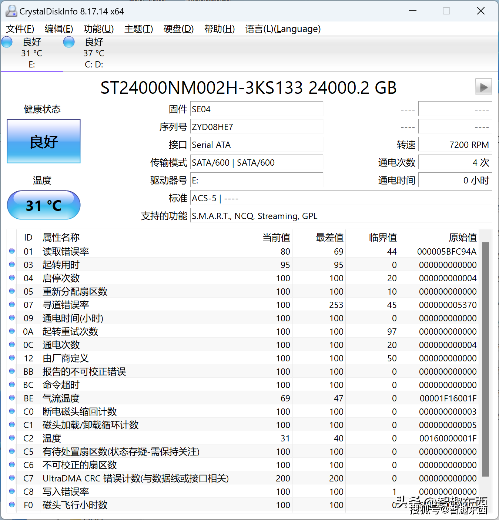Screen dimensions: 499x520
Task: Click status dot for attribute 07 寻道错误率
Action: click(x=12, y=305)
